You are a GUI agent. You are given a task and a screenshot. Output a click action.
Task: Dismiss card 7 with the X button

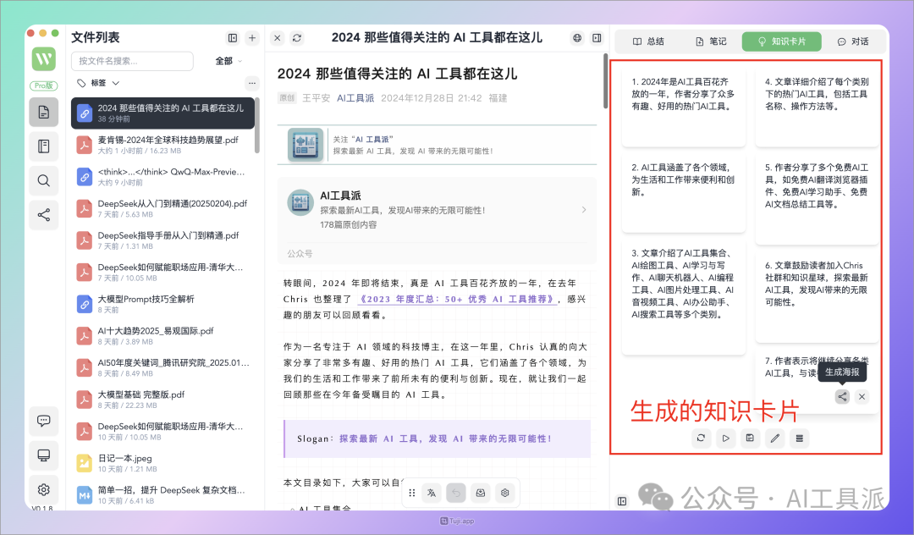click(862, 397)
